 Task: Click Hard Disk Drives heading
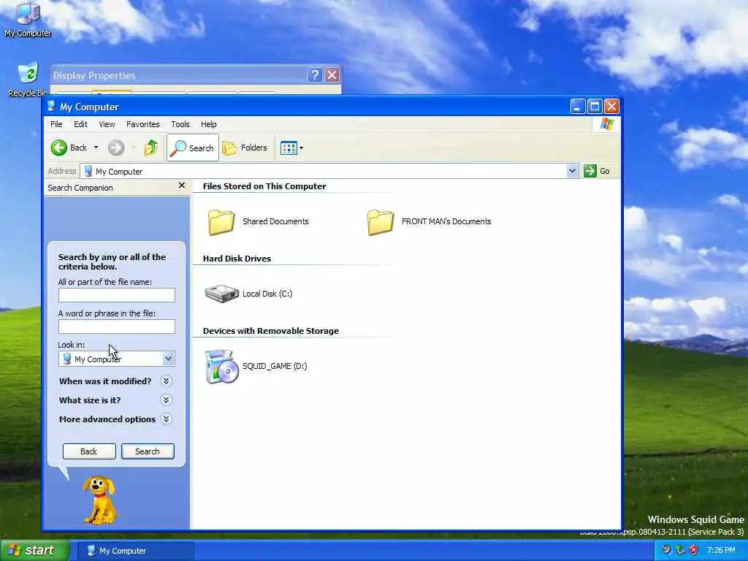coord(237,259)
